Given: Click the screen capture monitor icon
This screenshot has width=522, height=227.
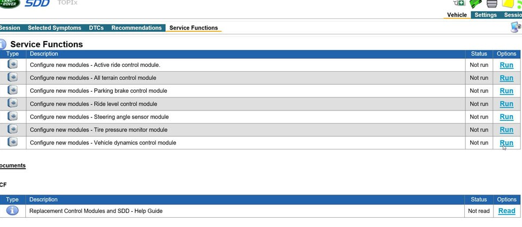Looking at the screenshot, I should coord(516,27).
